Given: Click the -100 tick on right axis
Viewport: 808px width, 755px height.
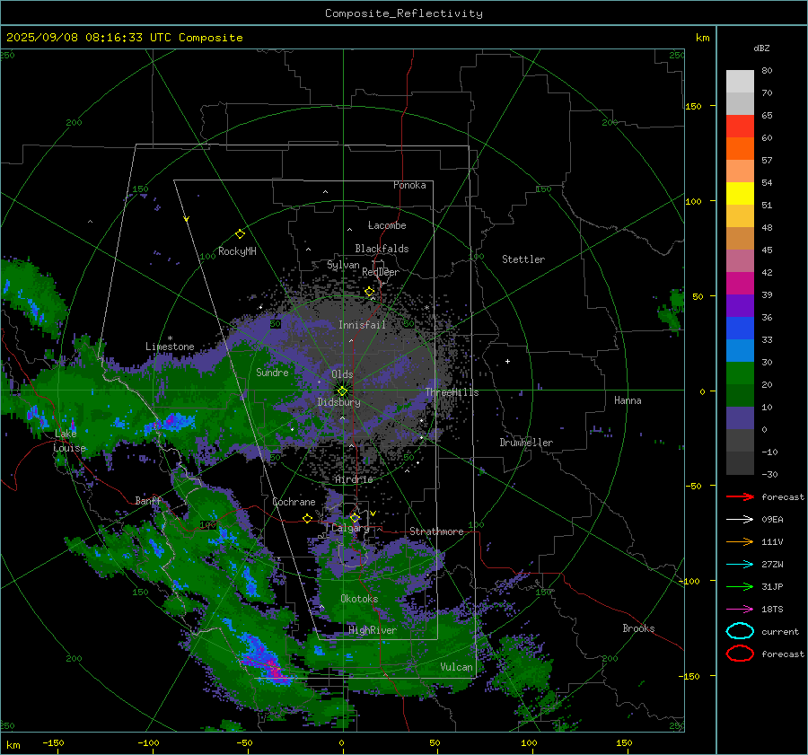Looking at the screenshot, I should click(x=689, y=581).
